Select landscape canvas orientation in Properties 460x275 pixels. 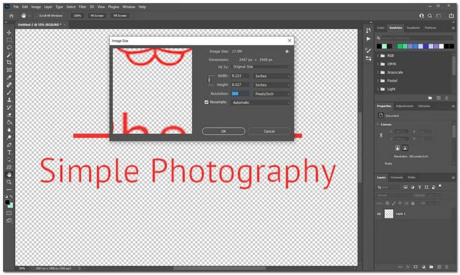(x=405, y=148)
